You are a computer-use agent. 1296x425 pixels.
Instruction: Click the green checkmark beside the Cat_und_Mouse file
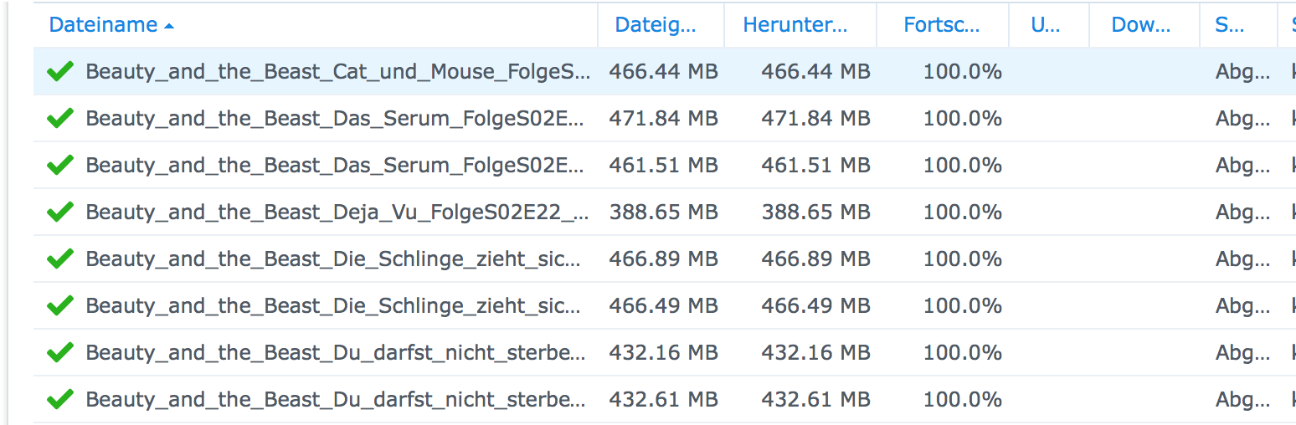point(60,72)
